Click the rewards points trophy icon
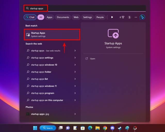The height and width of the screenshot is (132, 165). (x=123, y=17)
